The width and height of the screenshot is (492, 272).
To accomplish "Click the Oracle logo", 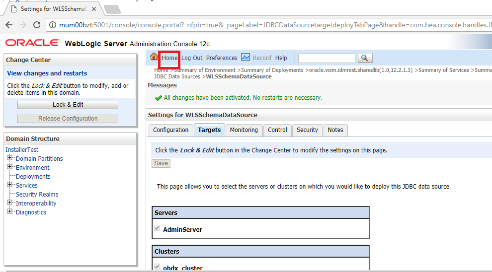I will 32,43.
